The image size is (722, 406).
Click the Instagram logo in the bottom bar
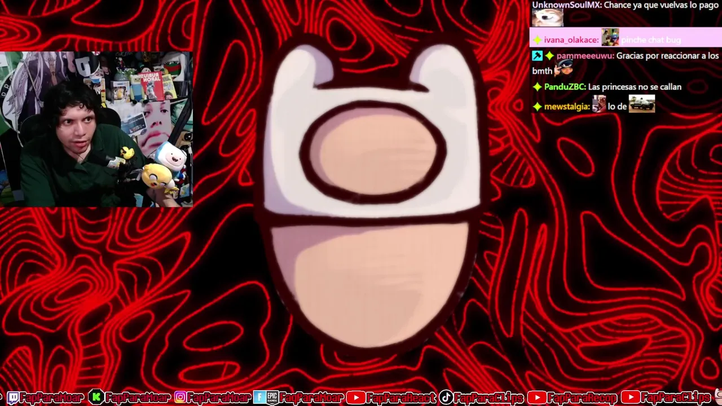[x=180, y=398]
